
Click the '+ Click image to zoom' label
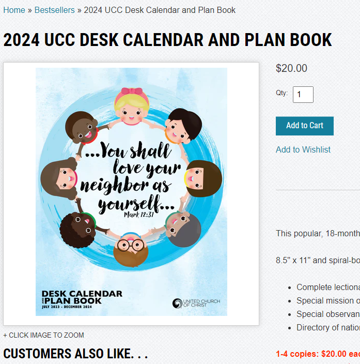tap(43, 335)
